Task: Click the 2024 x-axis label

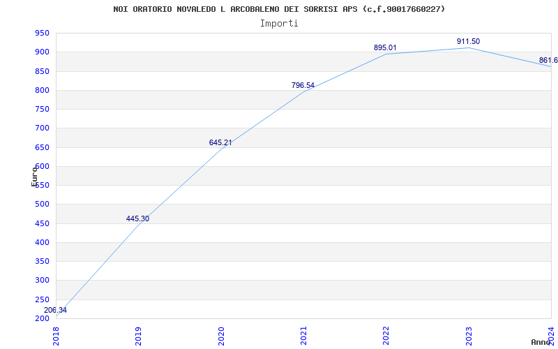Action: (551, 336)
